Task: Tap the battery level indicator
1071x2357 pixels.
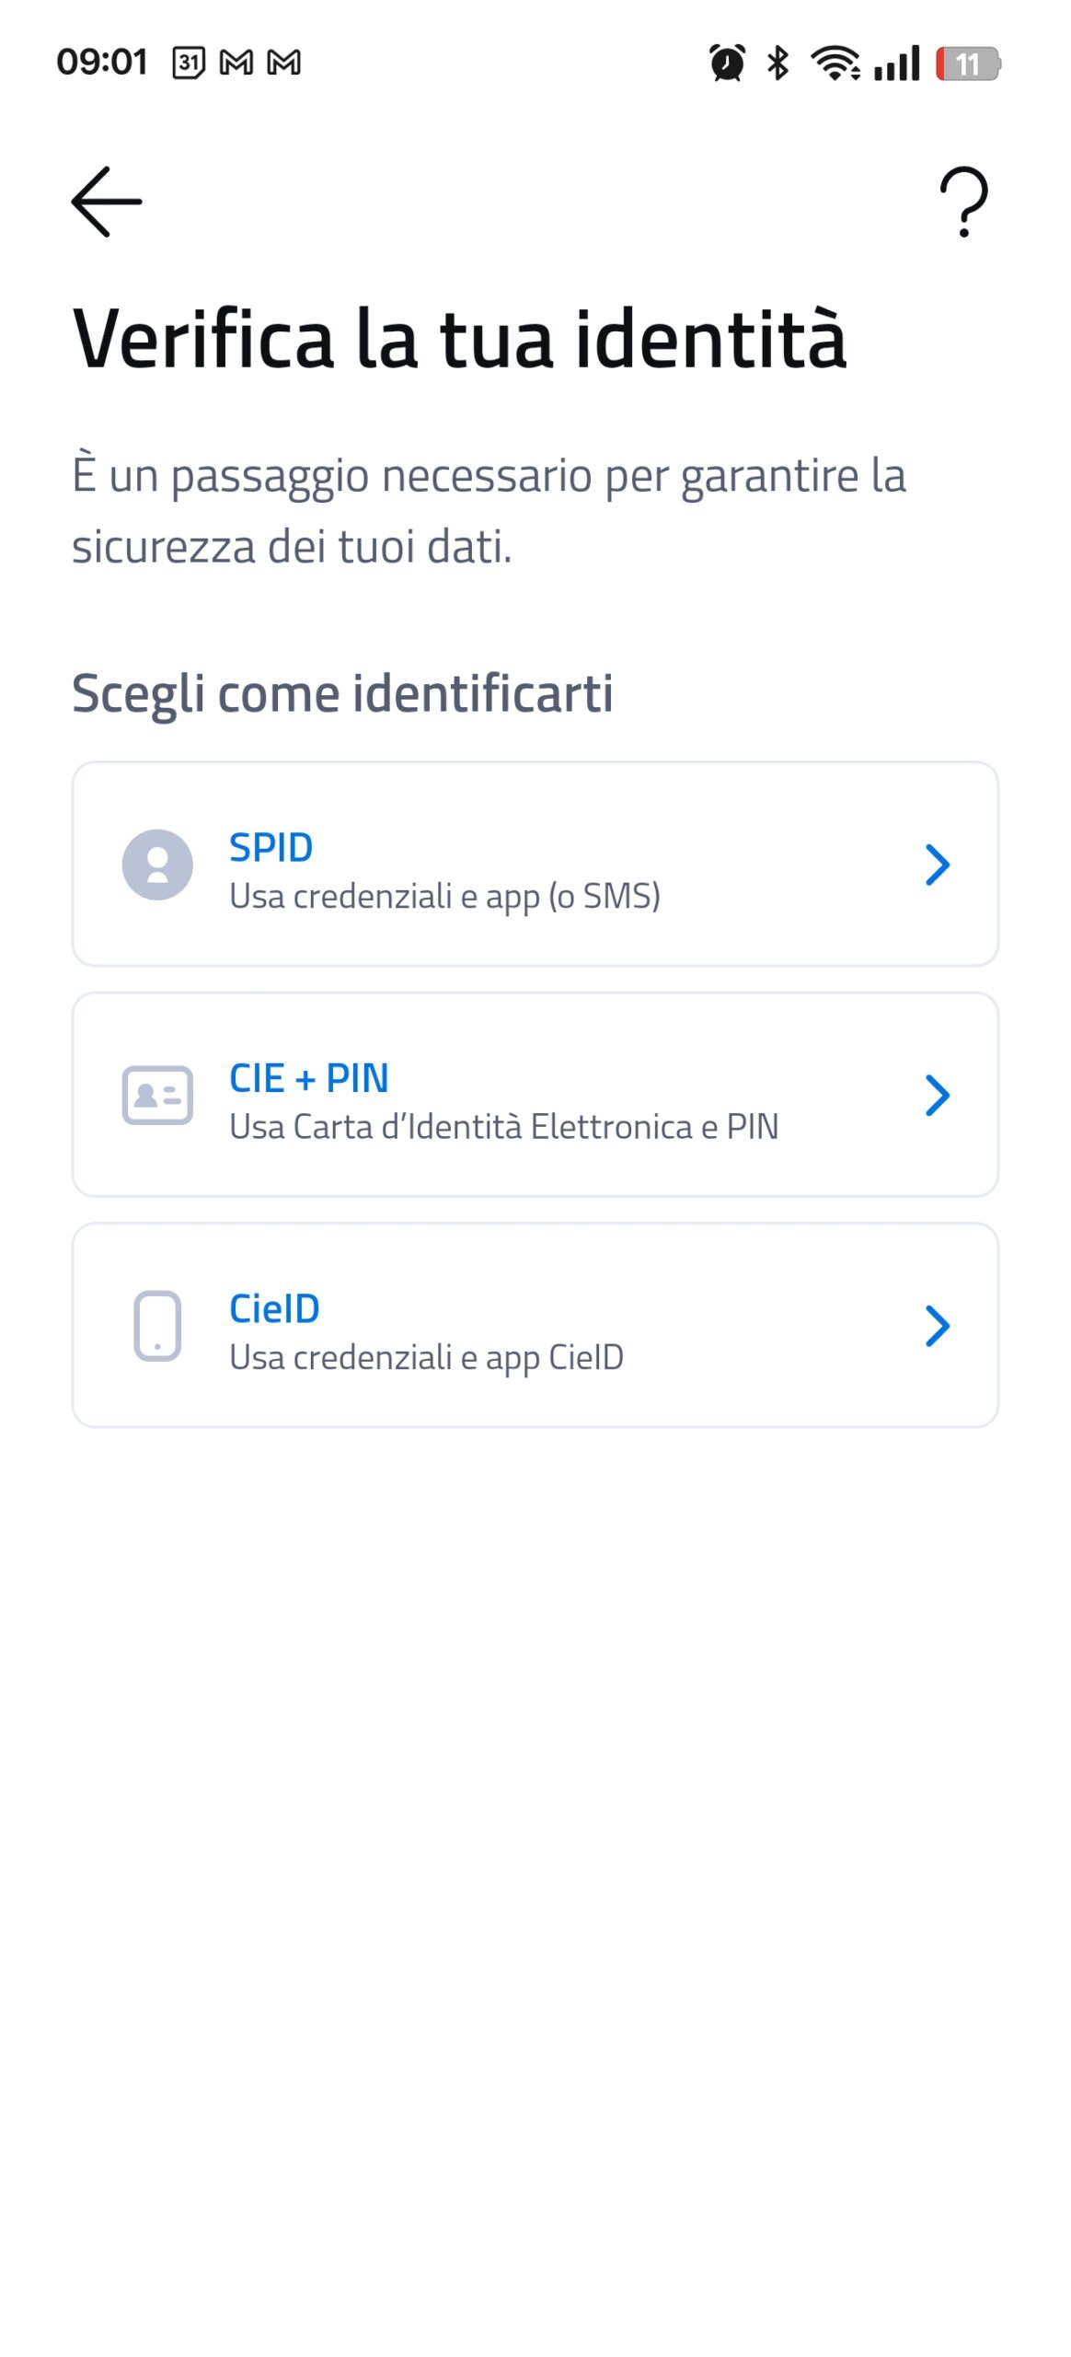Action: tap(967, 64)
